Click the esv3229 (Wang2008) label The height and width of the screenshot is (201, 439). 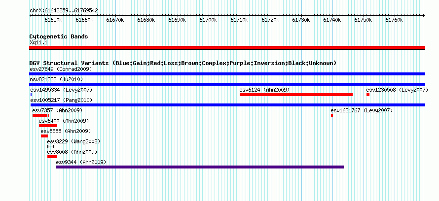(73, 141)
